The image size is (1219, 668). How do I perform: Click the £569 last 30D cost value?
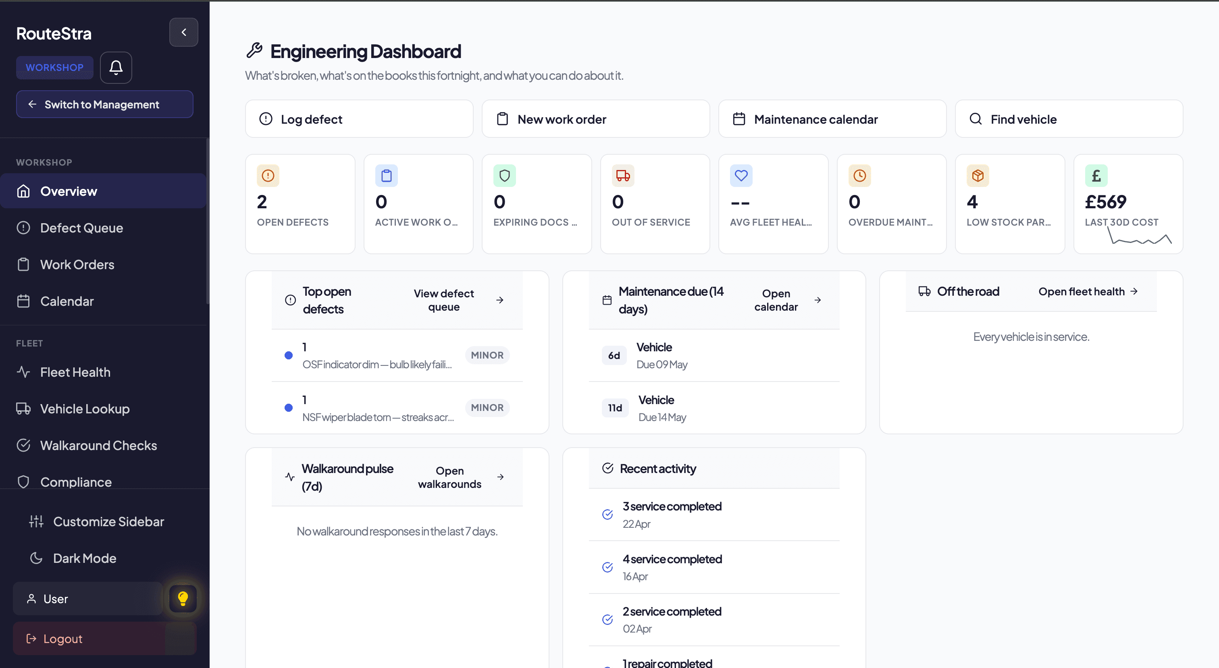(x=1105, y=202)
